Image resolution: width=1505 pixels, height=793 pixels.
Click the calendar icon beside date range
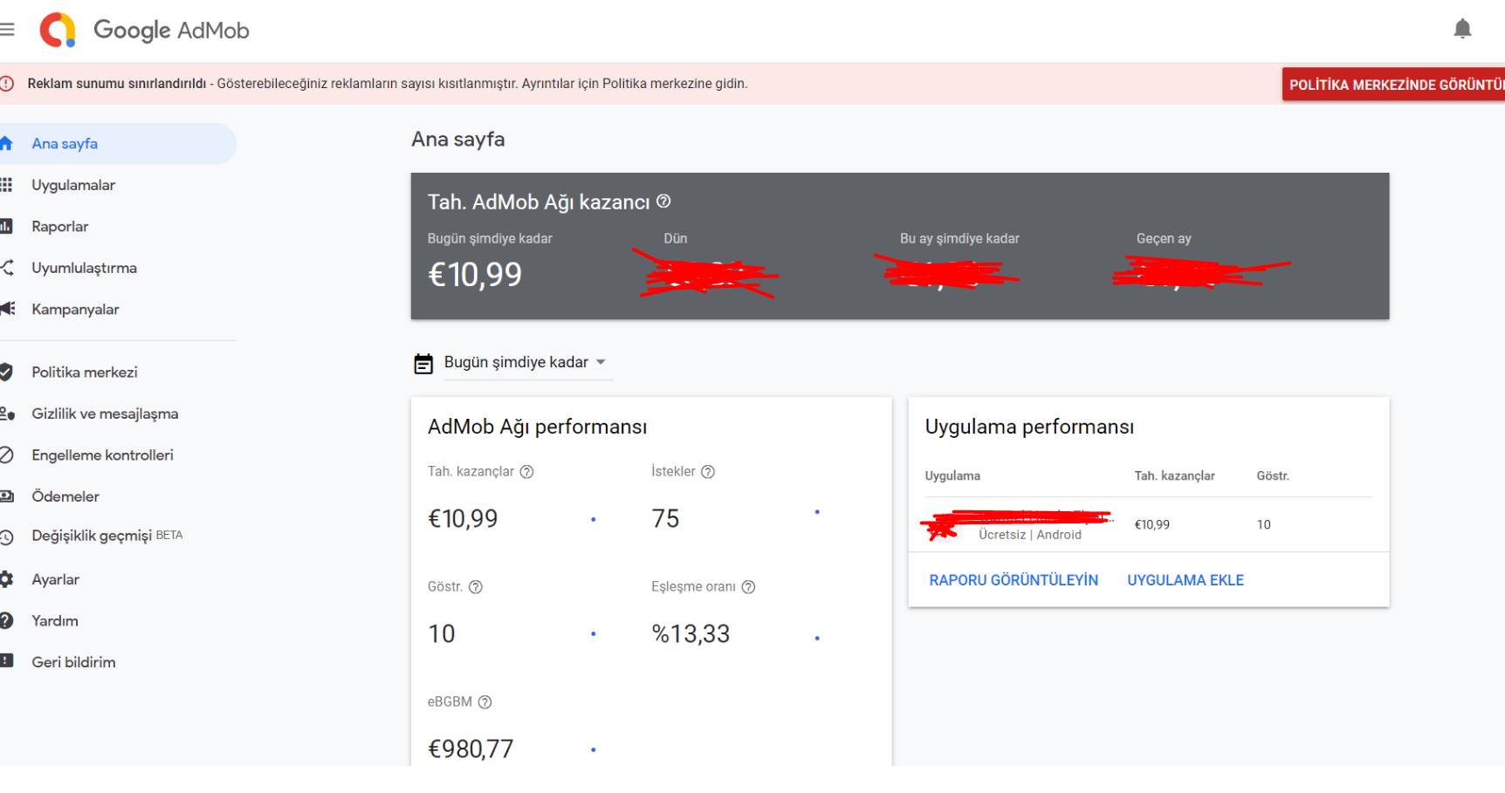point(423,364)
